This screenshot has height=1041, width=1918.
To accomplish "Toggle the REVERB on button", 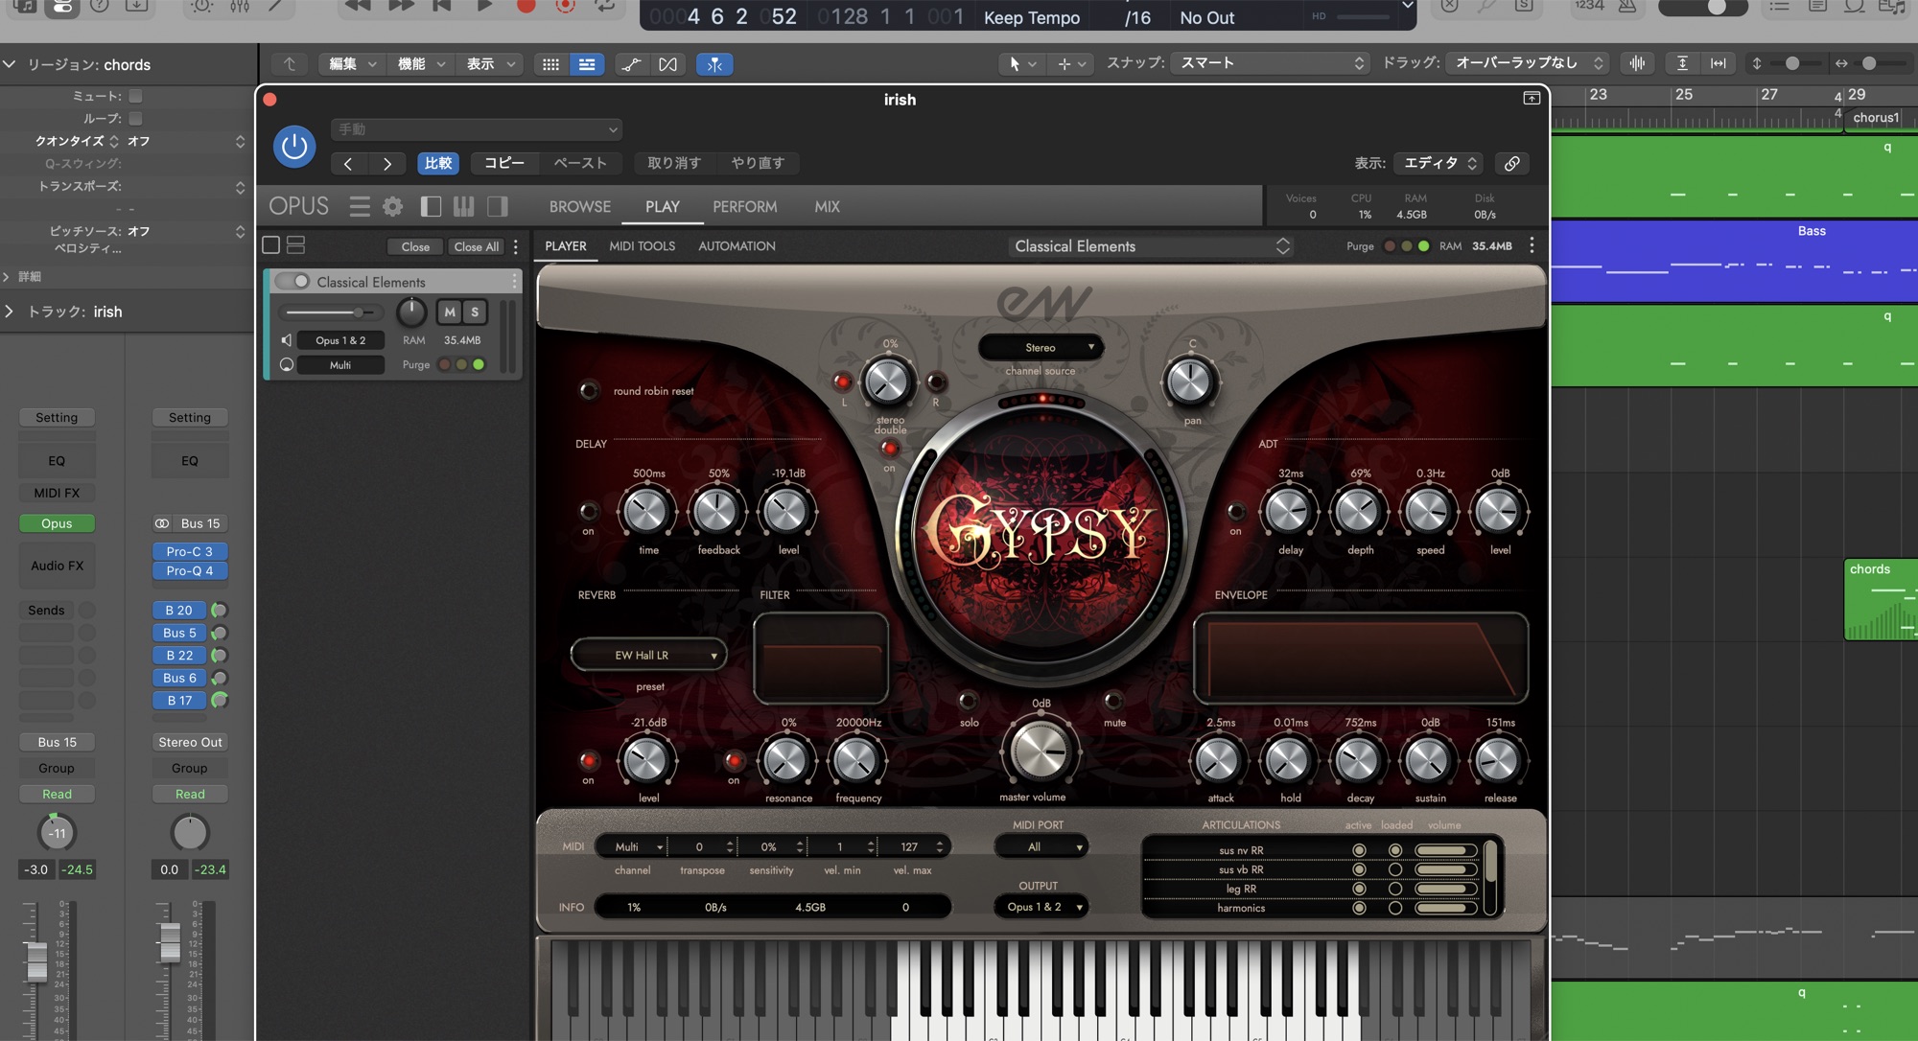I will tap(589, 760).
